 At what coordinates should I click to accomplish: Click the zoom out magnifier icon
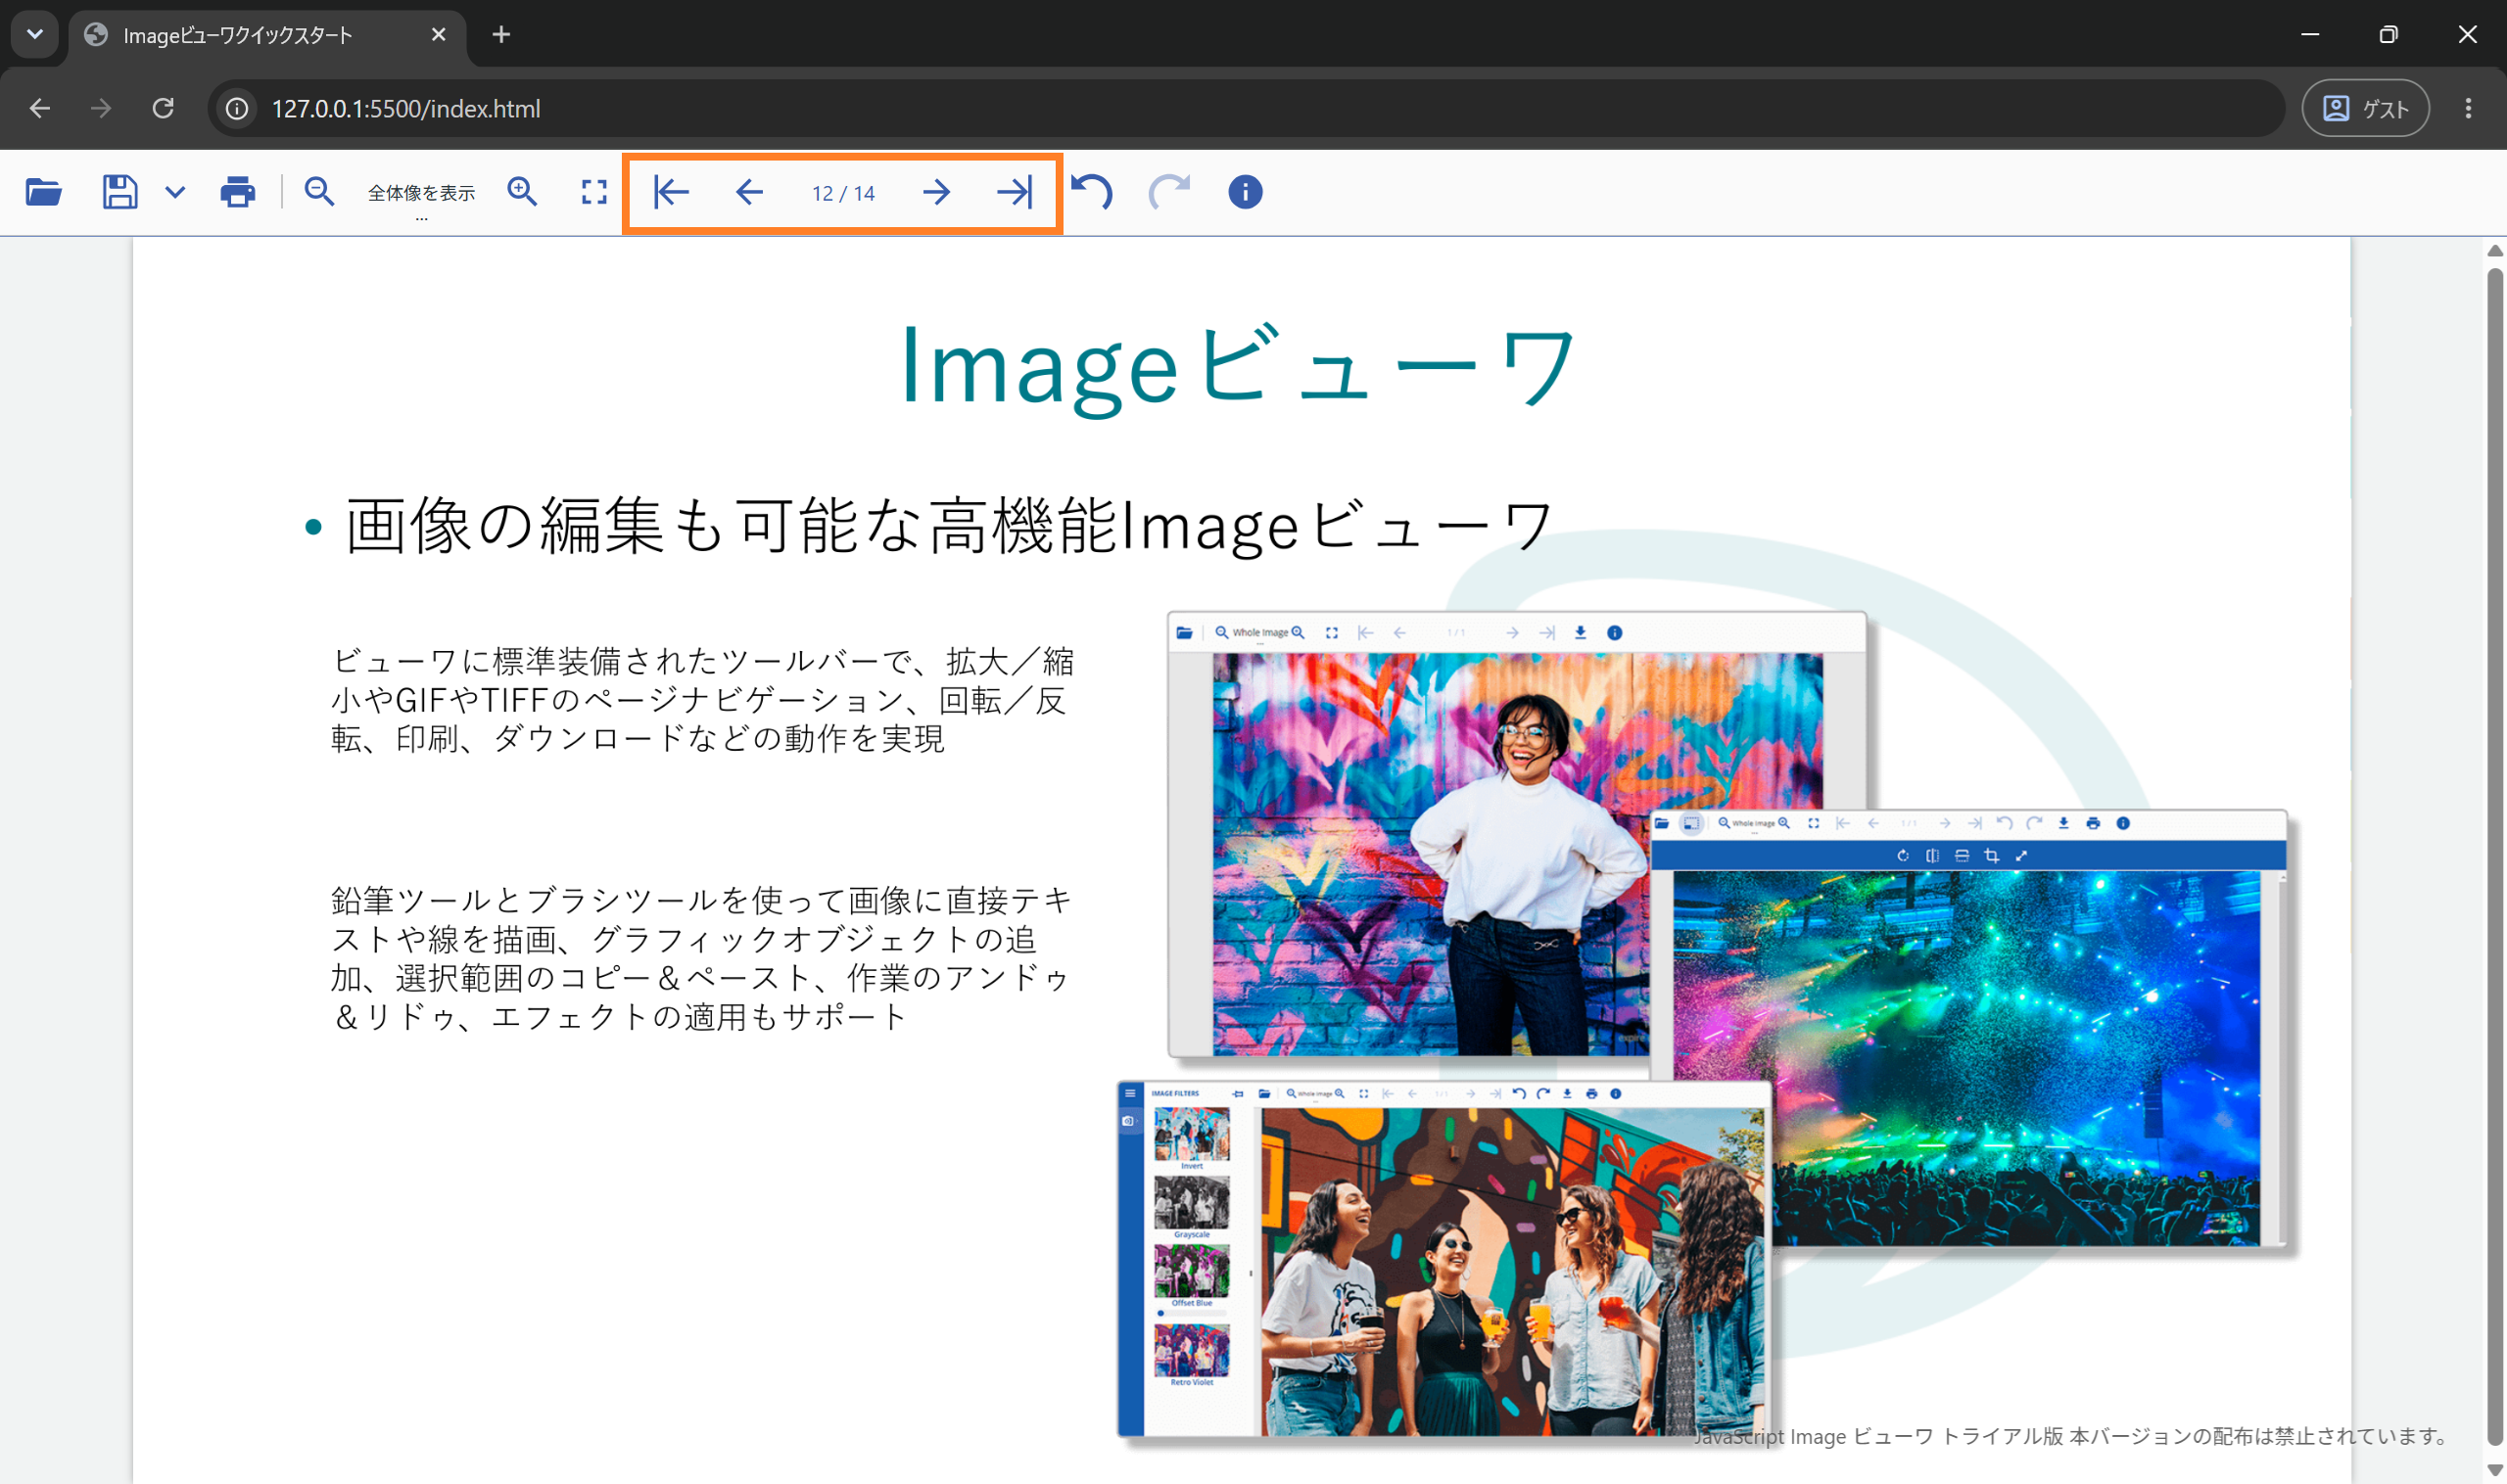point(319,191)
